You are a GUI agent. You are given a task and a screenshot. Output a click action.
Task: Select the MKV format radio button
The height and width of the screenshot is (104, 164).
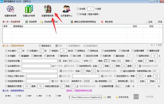[x=37, y=96]
